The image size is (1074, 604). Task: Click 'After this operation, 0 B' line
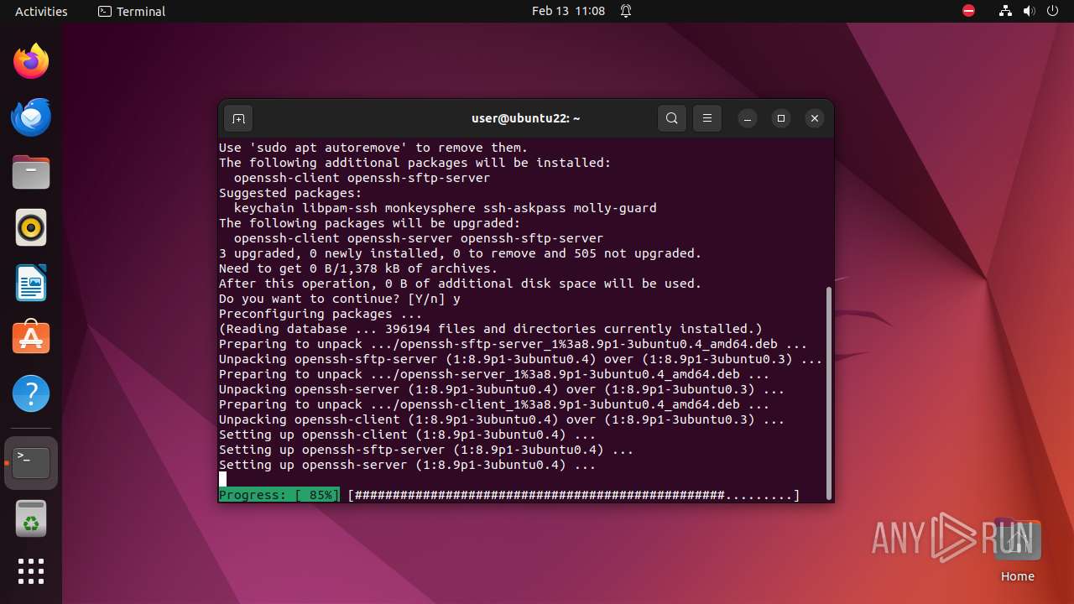pos(460,284)
